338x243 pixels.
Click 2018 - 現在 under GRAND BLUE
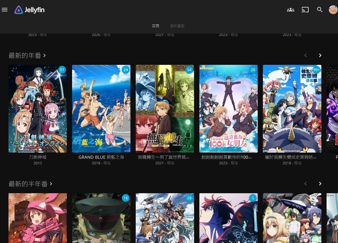tap(101, 163)
